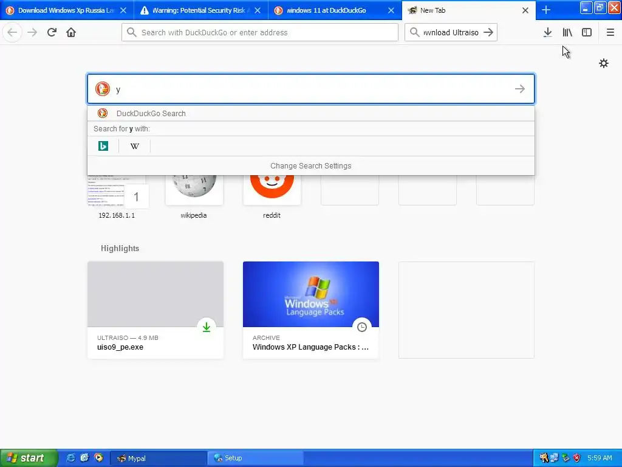This screenshot has height=467, width=622.
Task: Switch to Mypal taskbar button
Action: (158, 458)
